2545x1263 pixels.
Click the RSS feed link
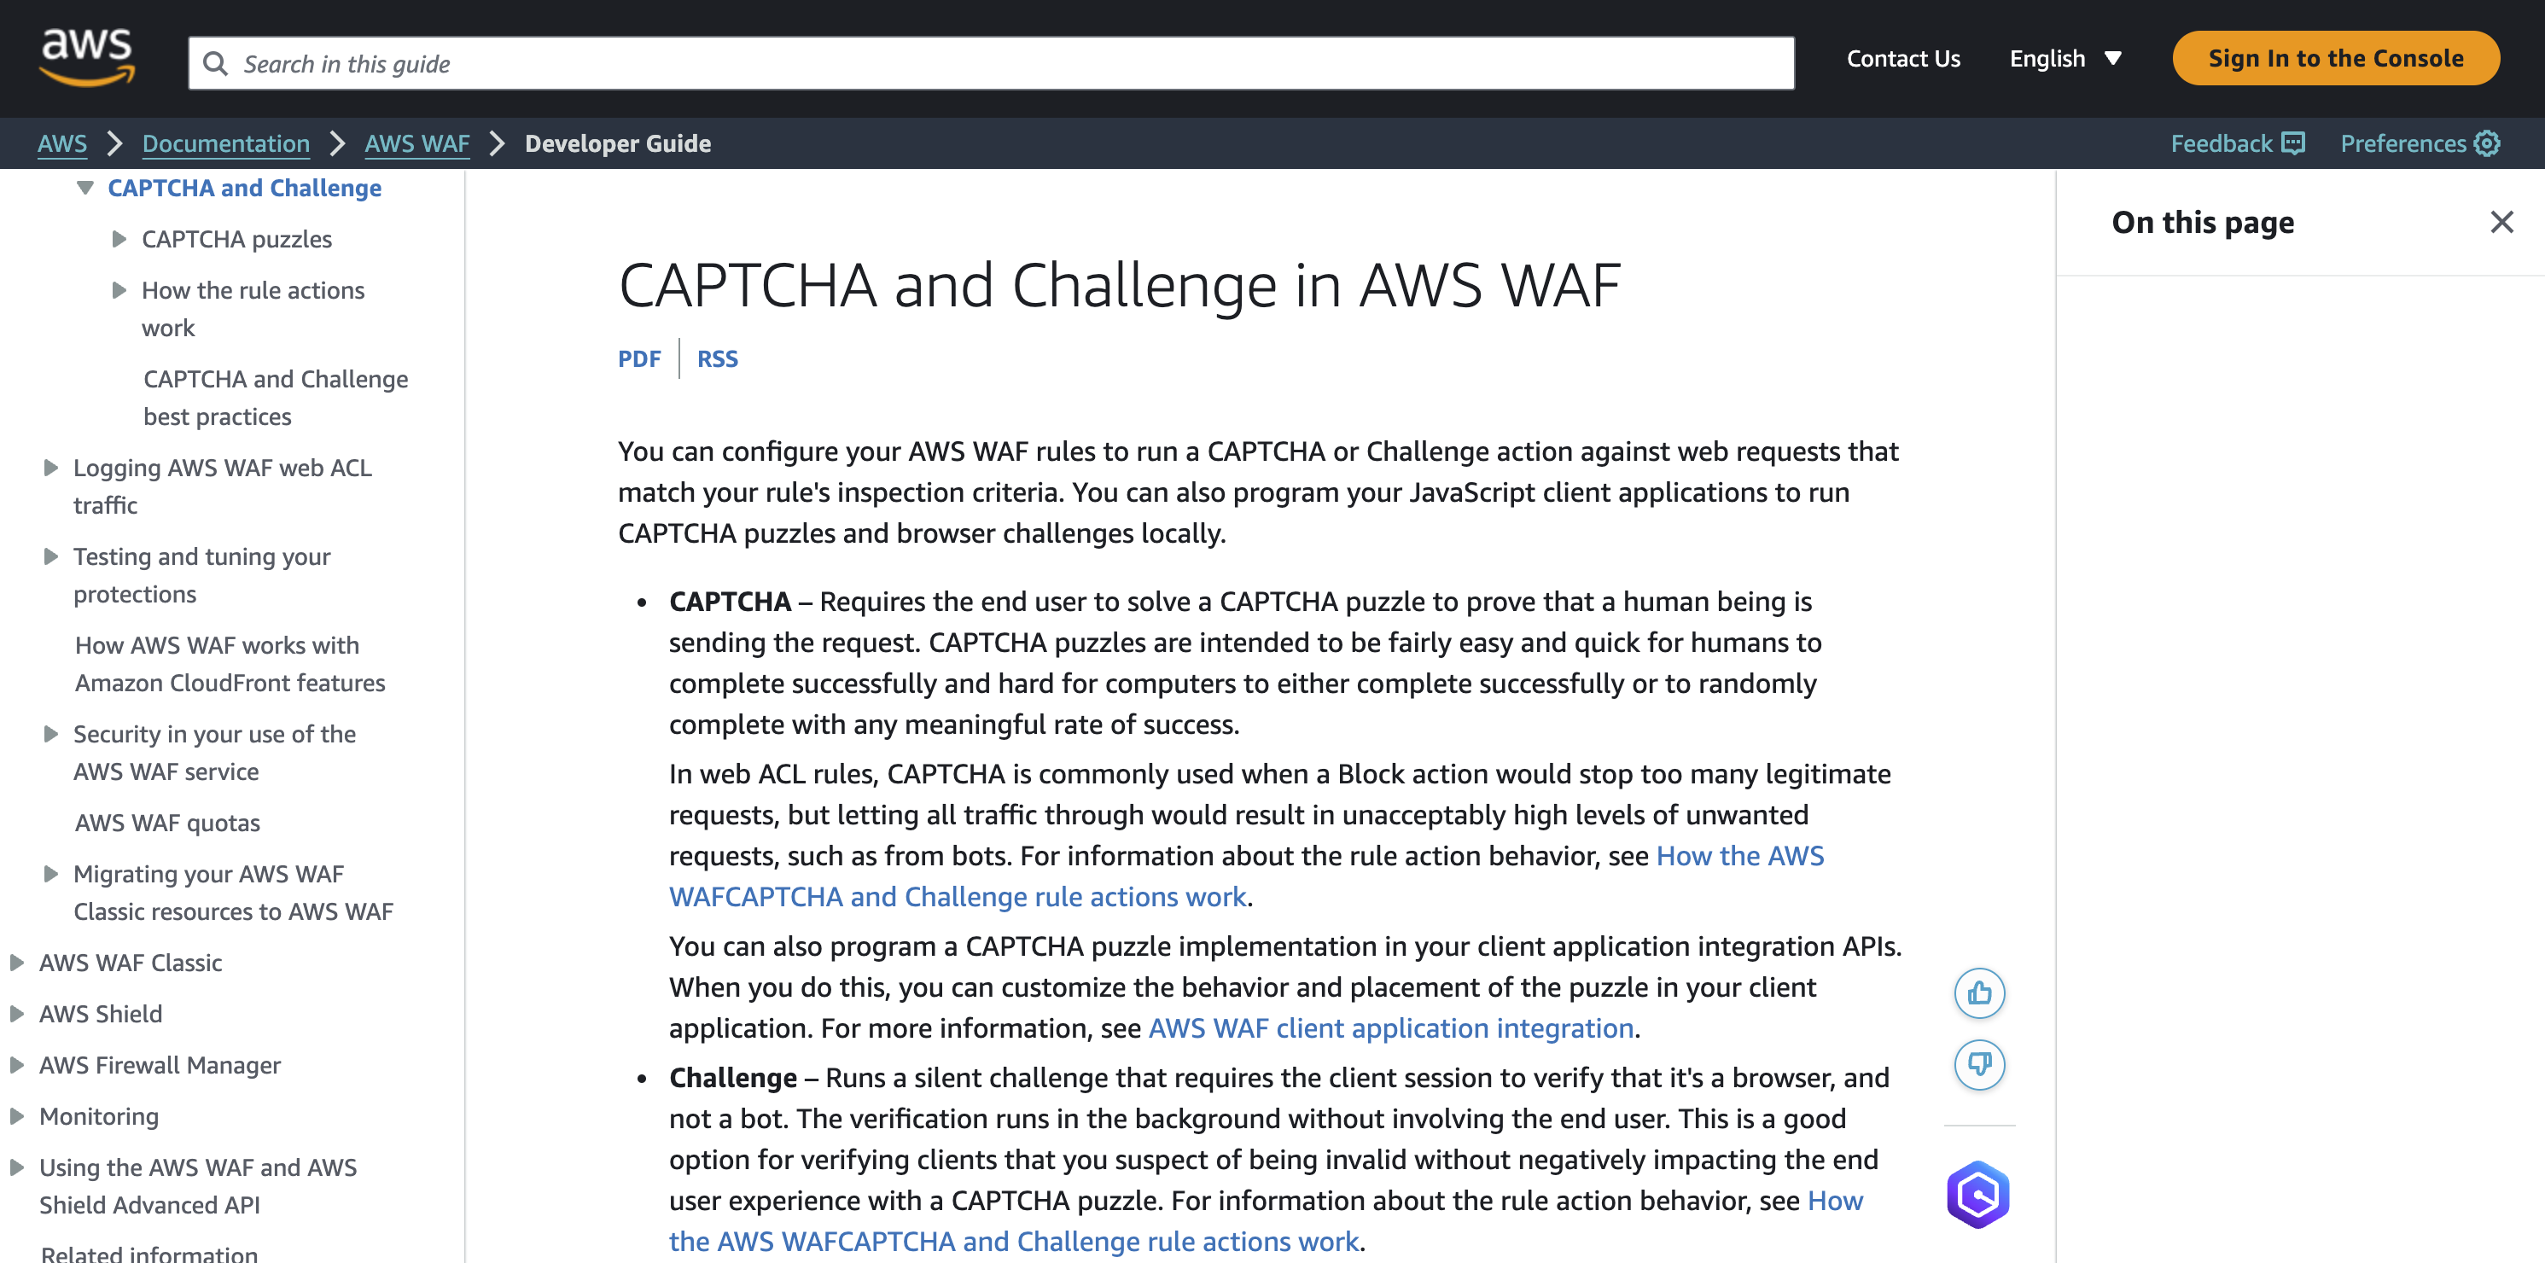click(x=718, y=358)
